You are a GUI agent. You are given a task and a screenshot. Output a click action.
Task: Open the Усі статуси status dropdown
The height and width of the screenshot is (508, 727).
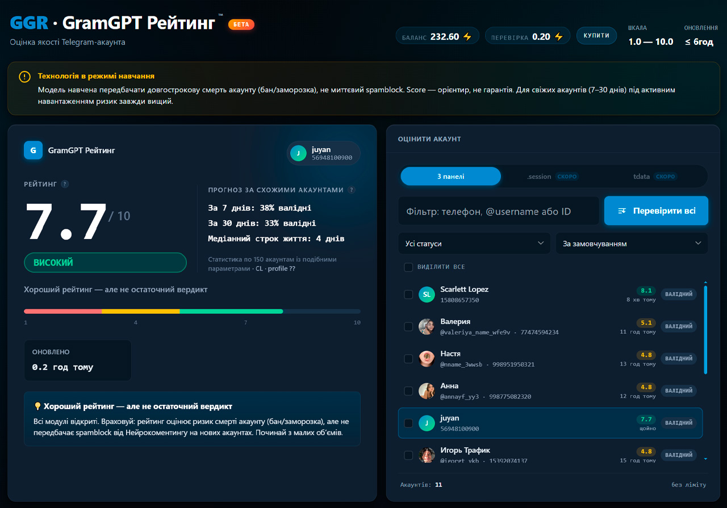pyautogui.click(x=474, y=243)
